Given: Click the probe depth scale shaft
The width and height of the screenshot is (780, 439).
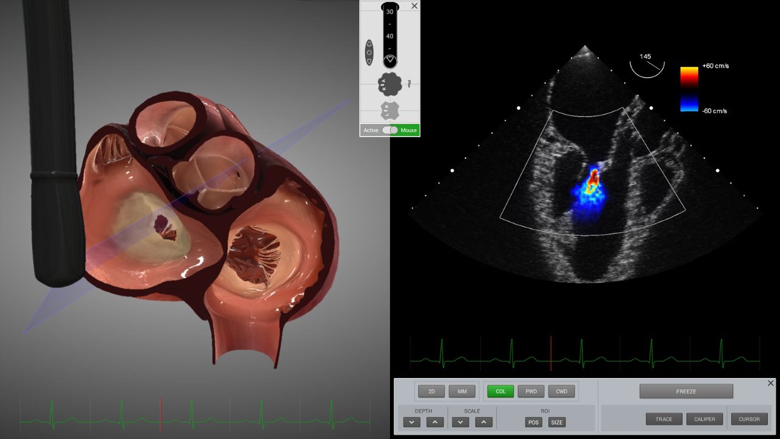Looking at the screenshot, I should tap(389, 30).
